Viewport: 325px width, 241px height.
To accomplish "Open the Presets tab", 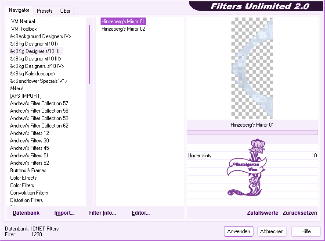I will point(44,11).
